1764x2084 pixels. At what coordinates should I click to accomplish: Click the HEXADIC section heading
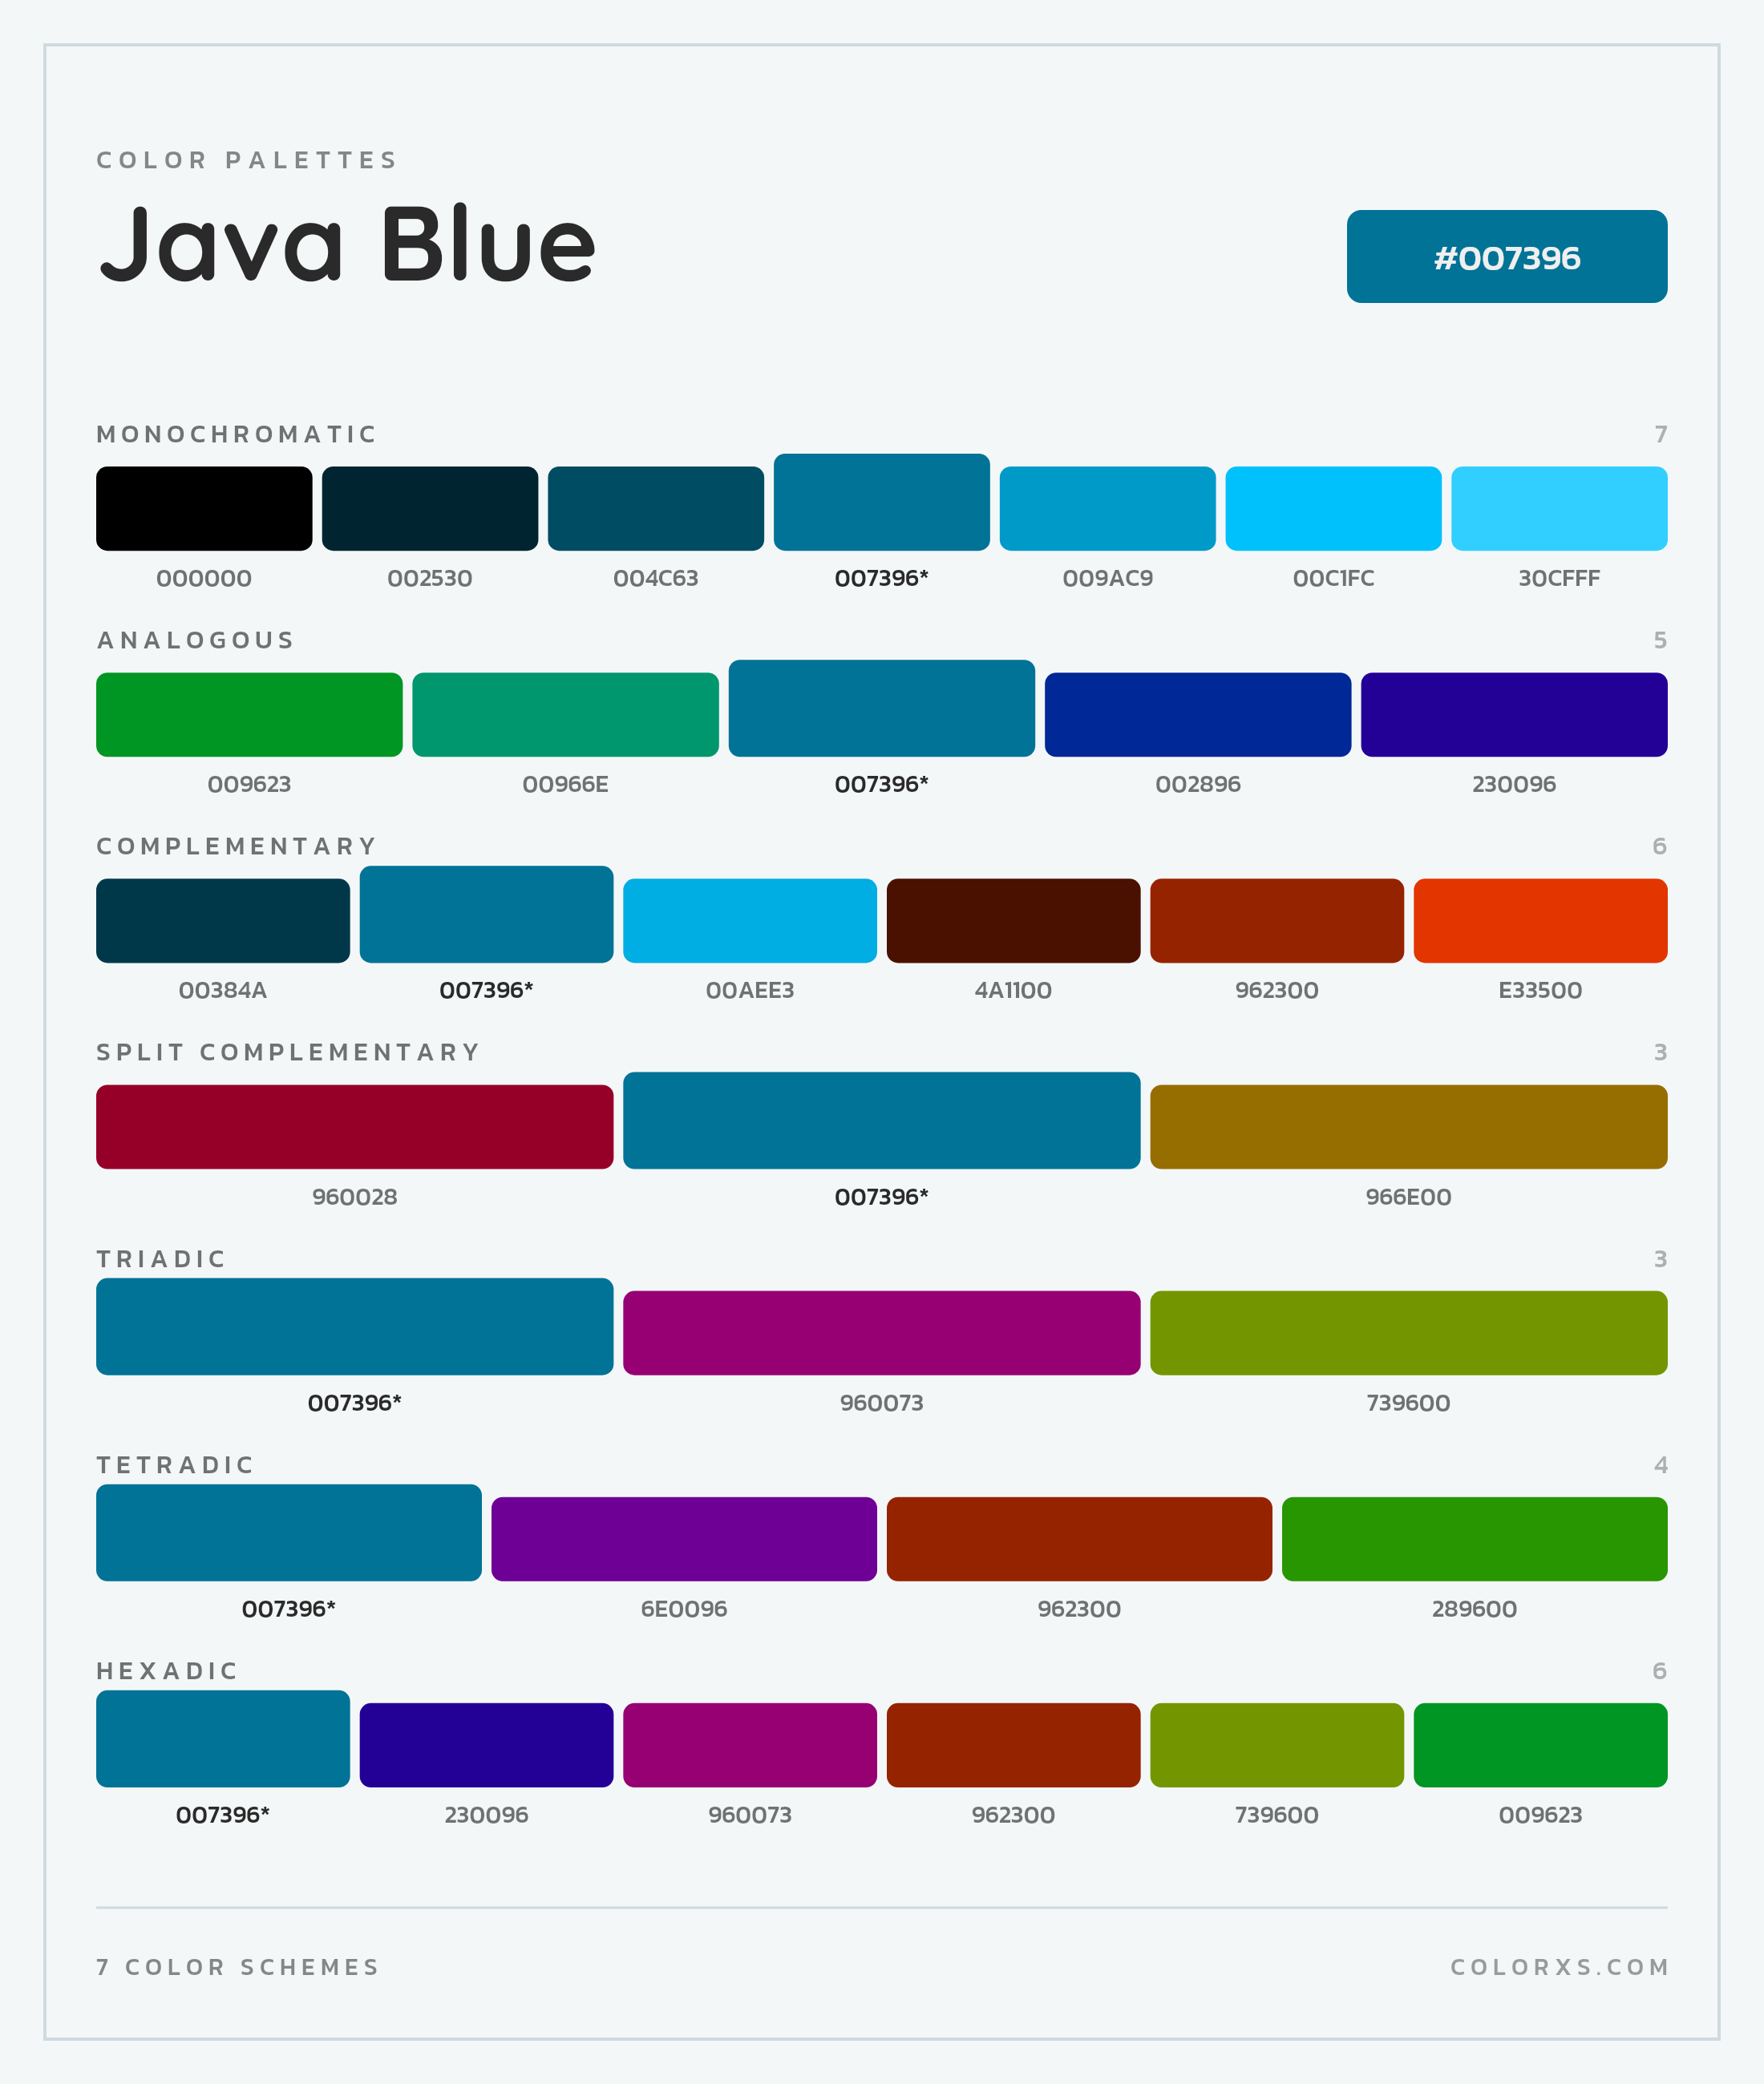coord(167,1670)
